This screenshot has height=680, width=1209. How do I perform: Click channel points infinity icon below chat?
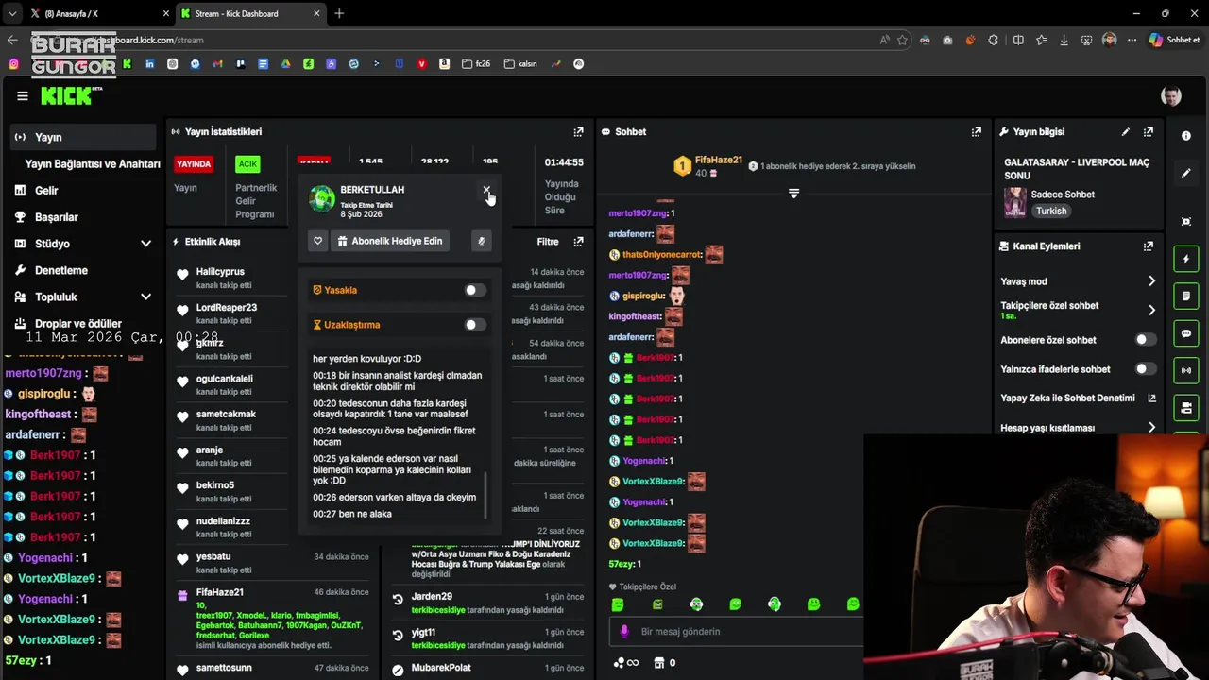coord(626,663)
